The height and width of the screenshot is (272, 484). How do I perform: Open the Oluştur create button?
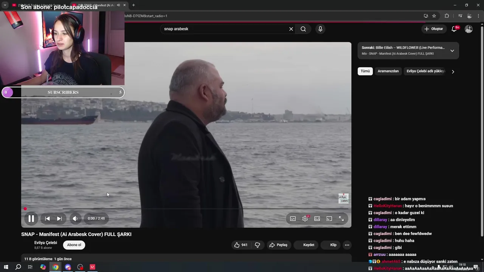434,29
